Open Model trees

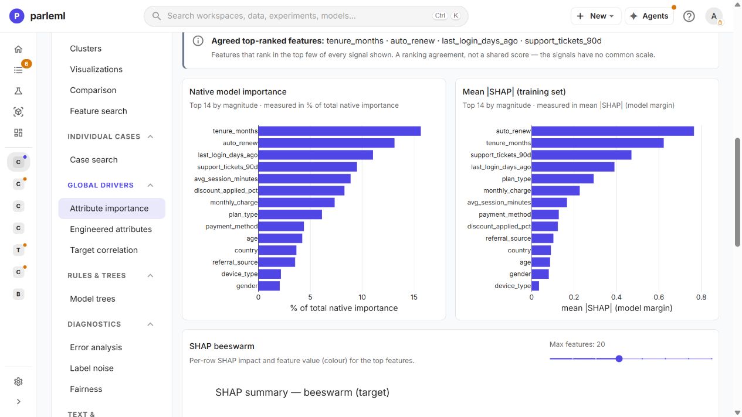(93, 299)
